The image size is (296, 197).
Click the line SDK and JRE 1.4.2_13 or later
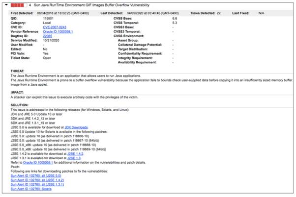coord(33,119)
